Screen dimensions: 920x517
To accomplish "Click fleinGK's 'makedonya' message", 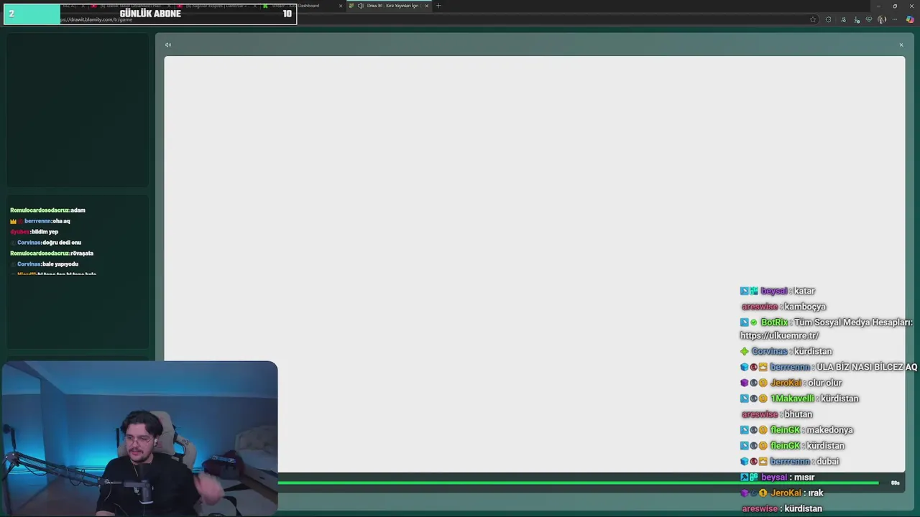I will pyautogui.click(x=796, y=430).
